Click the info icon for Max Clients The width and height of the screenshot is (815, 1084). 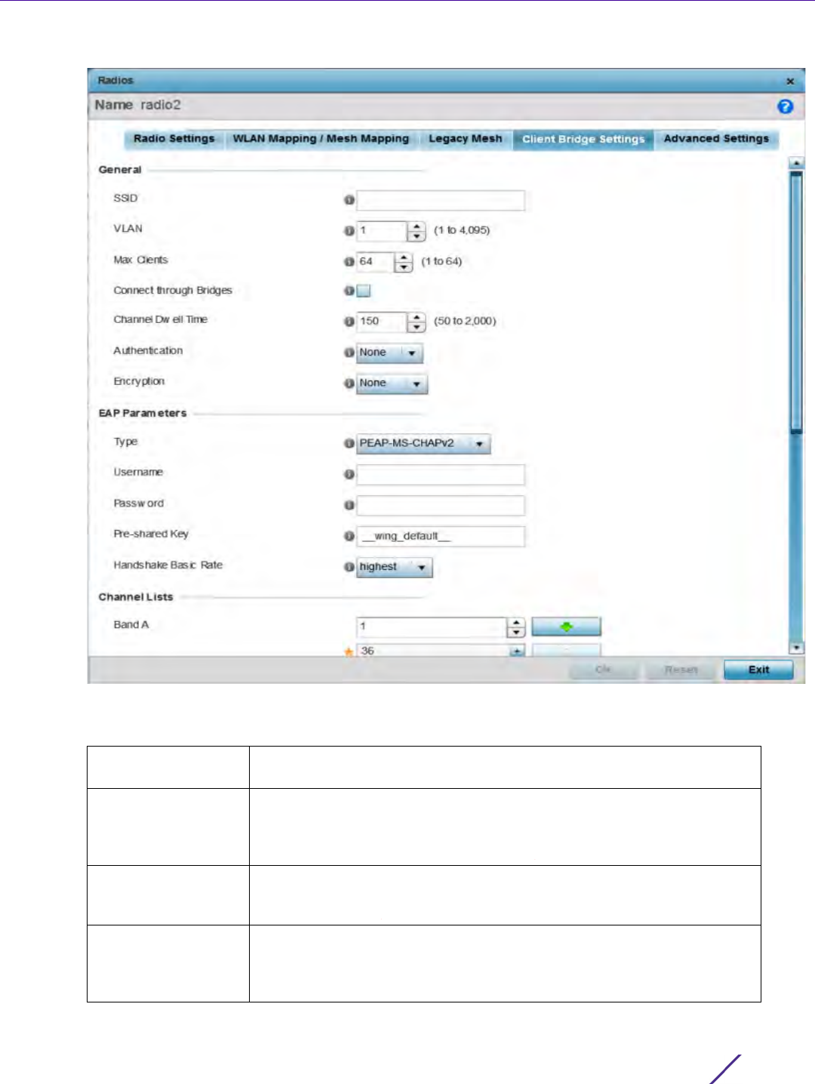click(349, 262)
